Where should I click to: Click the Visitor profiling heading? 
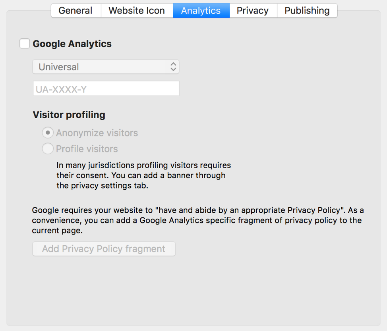[69, 115]
